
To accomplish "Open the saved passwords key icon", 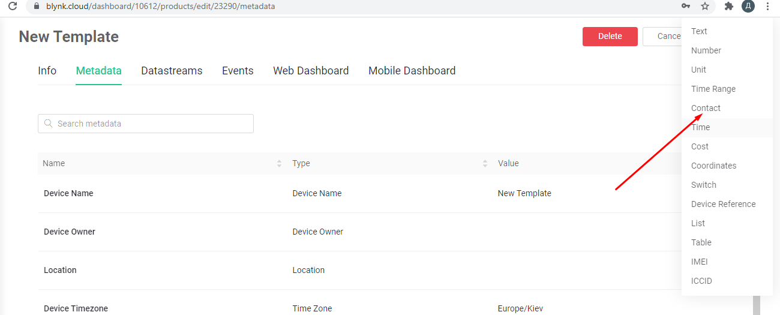I will [x=686, y=6].
